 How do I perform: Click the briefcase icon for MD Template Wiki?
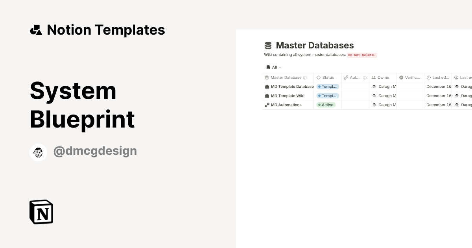pyautogui.click(x=267, y=96)
